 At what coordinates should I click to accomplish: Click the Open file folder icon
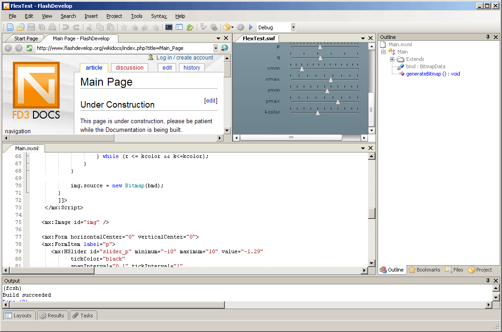pos(21,27)
